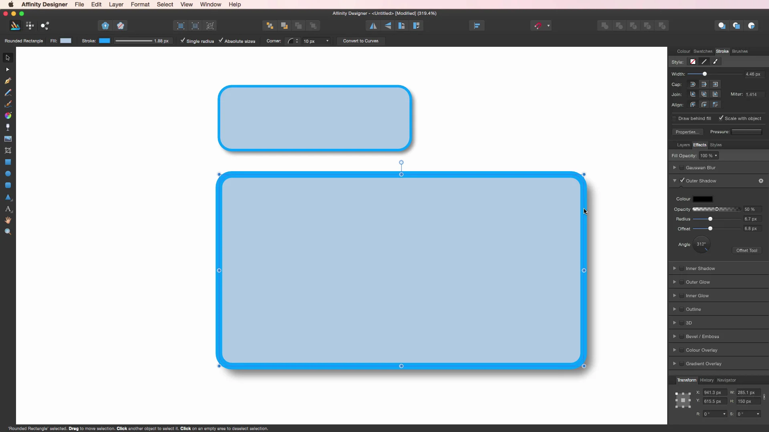Viewport: 769px width, 432px height.
Task: Select the Zoom tool
Action: click(x=8, y=232)
